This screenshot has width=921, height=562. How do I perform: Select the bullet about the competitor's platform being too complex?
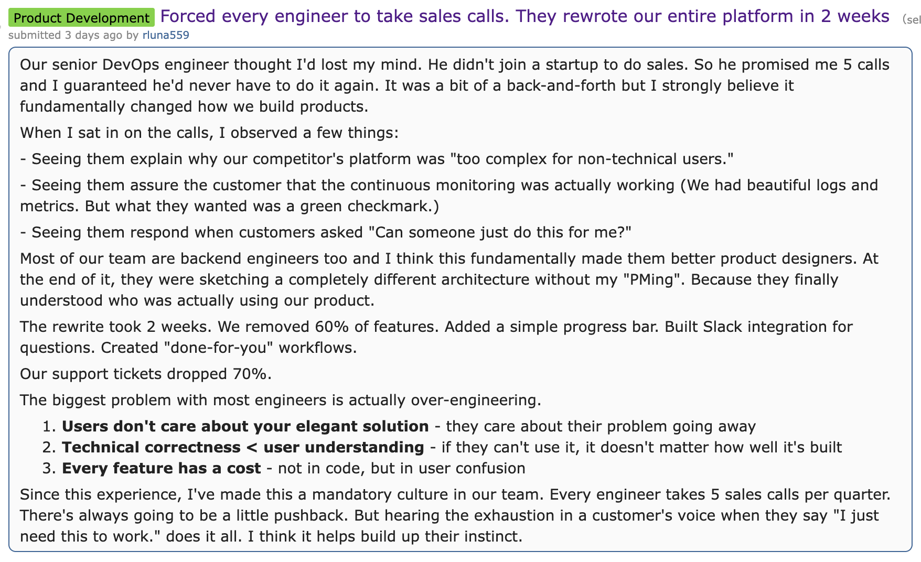377,159
